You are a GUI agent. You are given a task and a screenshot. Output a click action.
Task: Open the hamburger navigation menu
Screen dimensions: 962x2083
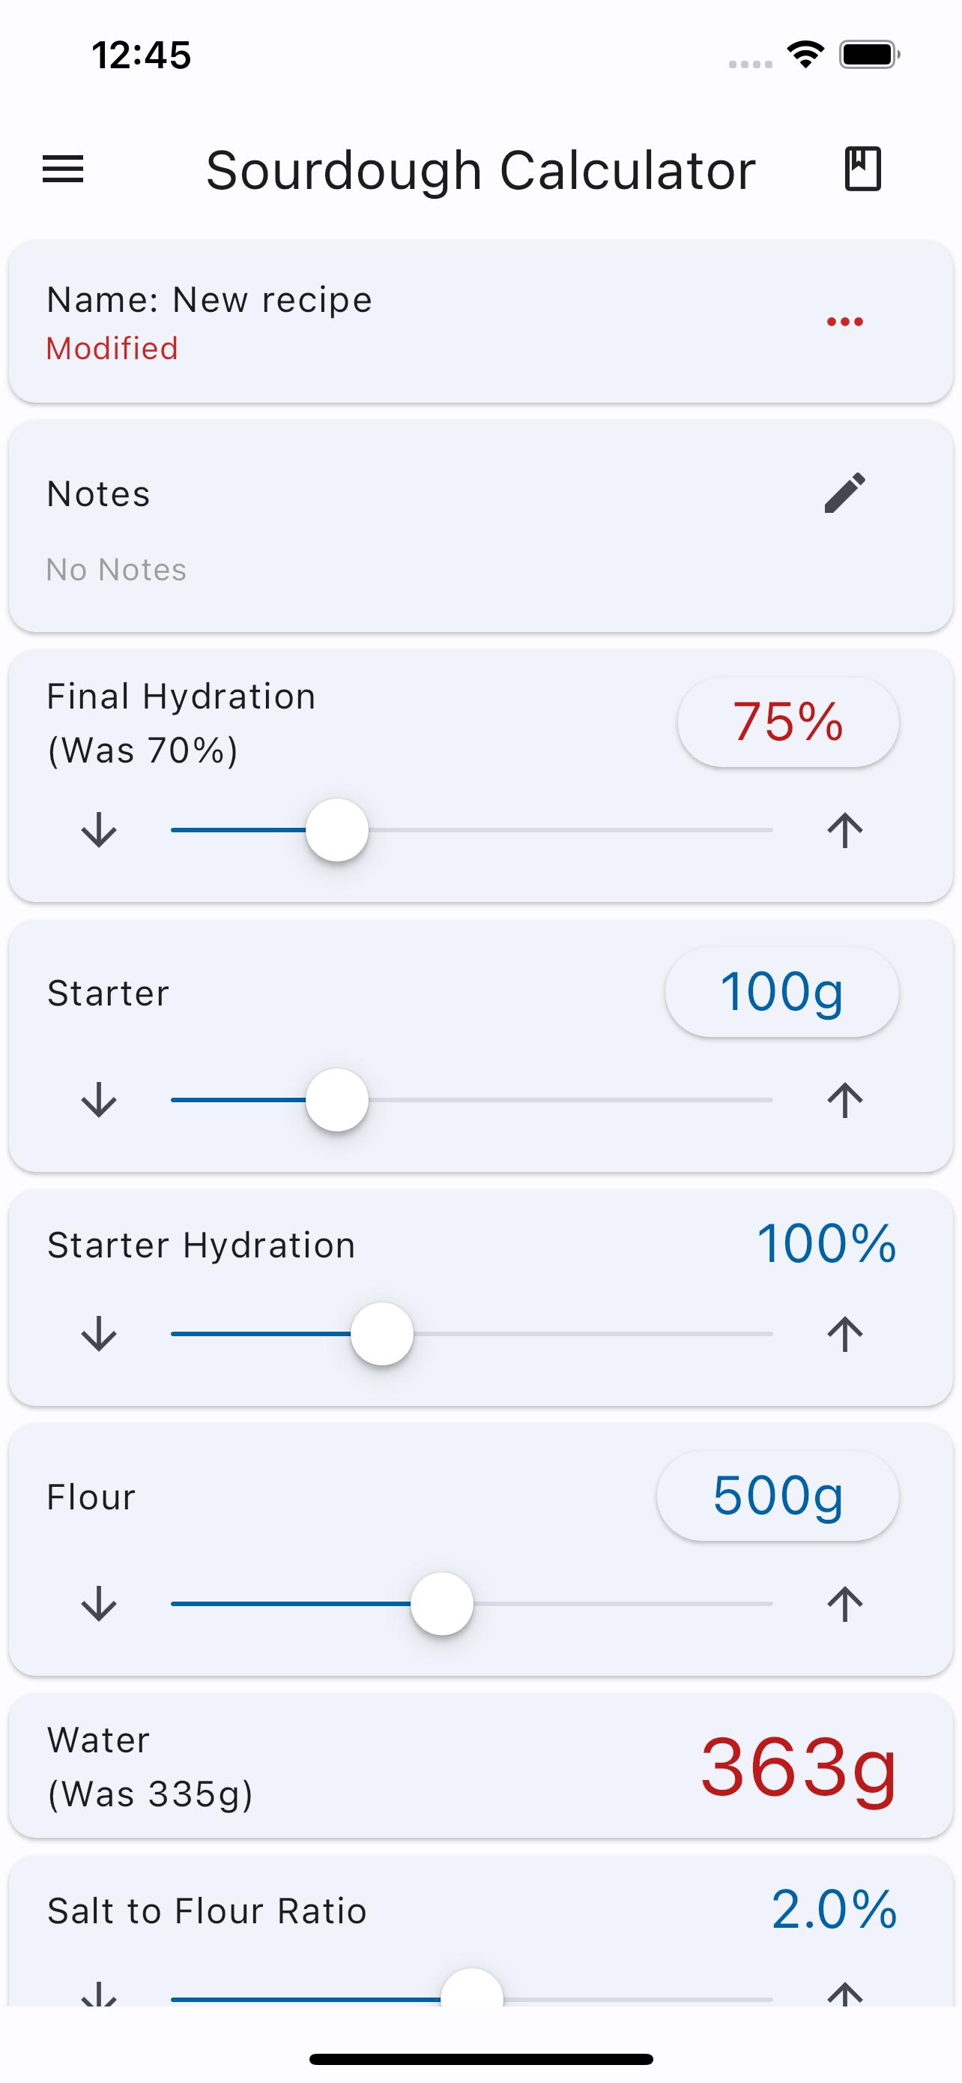tap(63, 169)
